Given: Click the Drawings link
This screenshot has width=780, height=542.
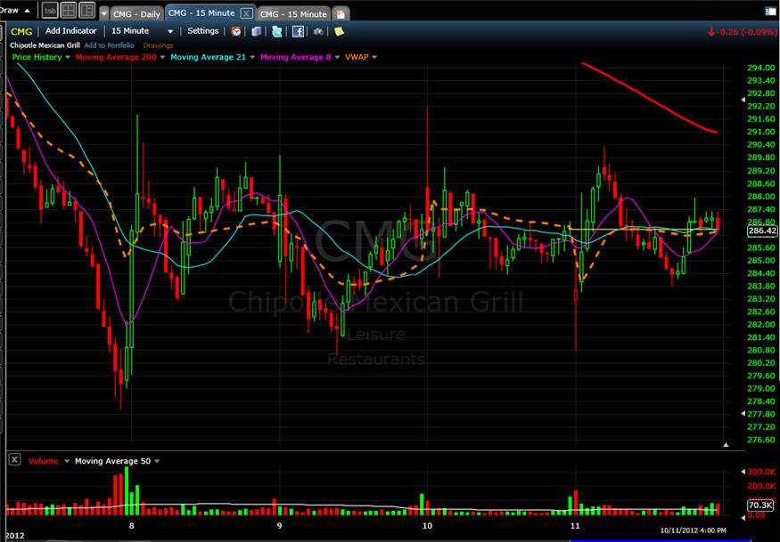Looking at the screenshot, I should 158,45.
